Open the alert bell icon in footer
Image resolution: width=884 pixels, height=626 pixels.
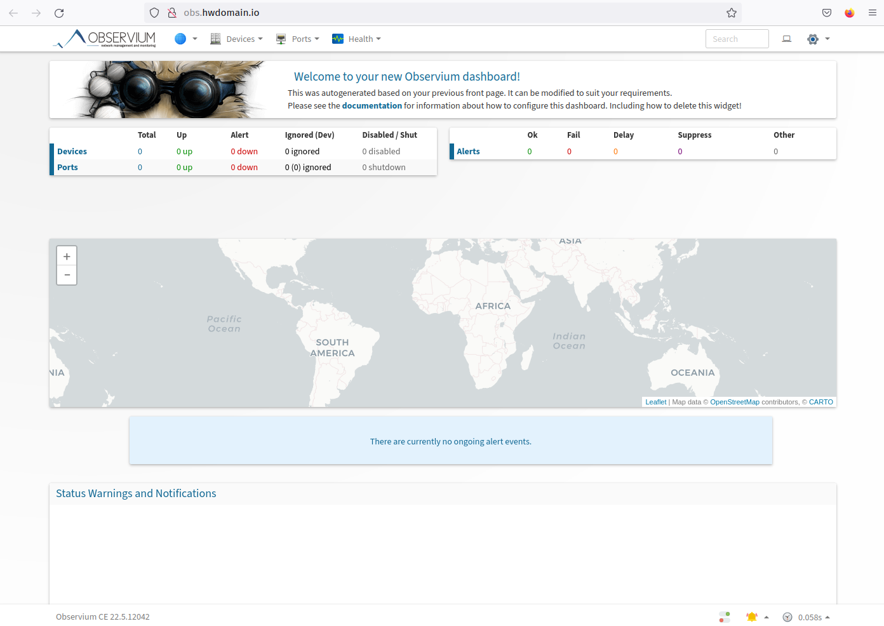[x=752, y=616]
